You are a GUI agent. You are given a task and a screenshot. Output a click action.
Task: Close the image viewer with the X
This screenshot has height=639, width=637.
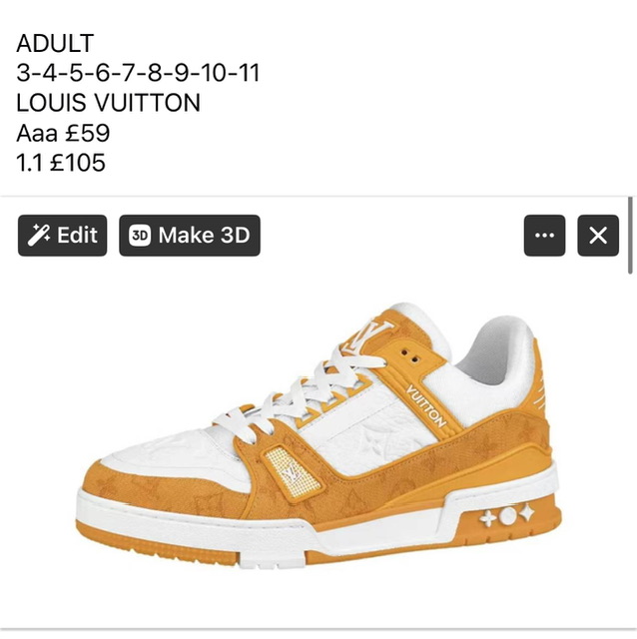[x=598, y=236]
